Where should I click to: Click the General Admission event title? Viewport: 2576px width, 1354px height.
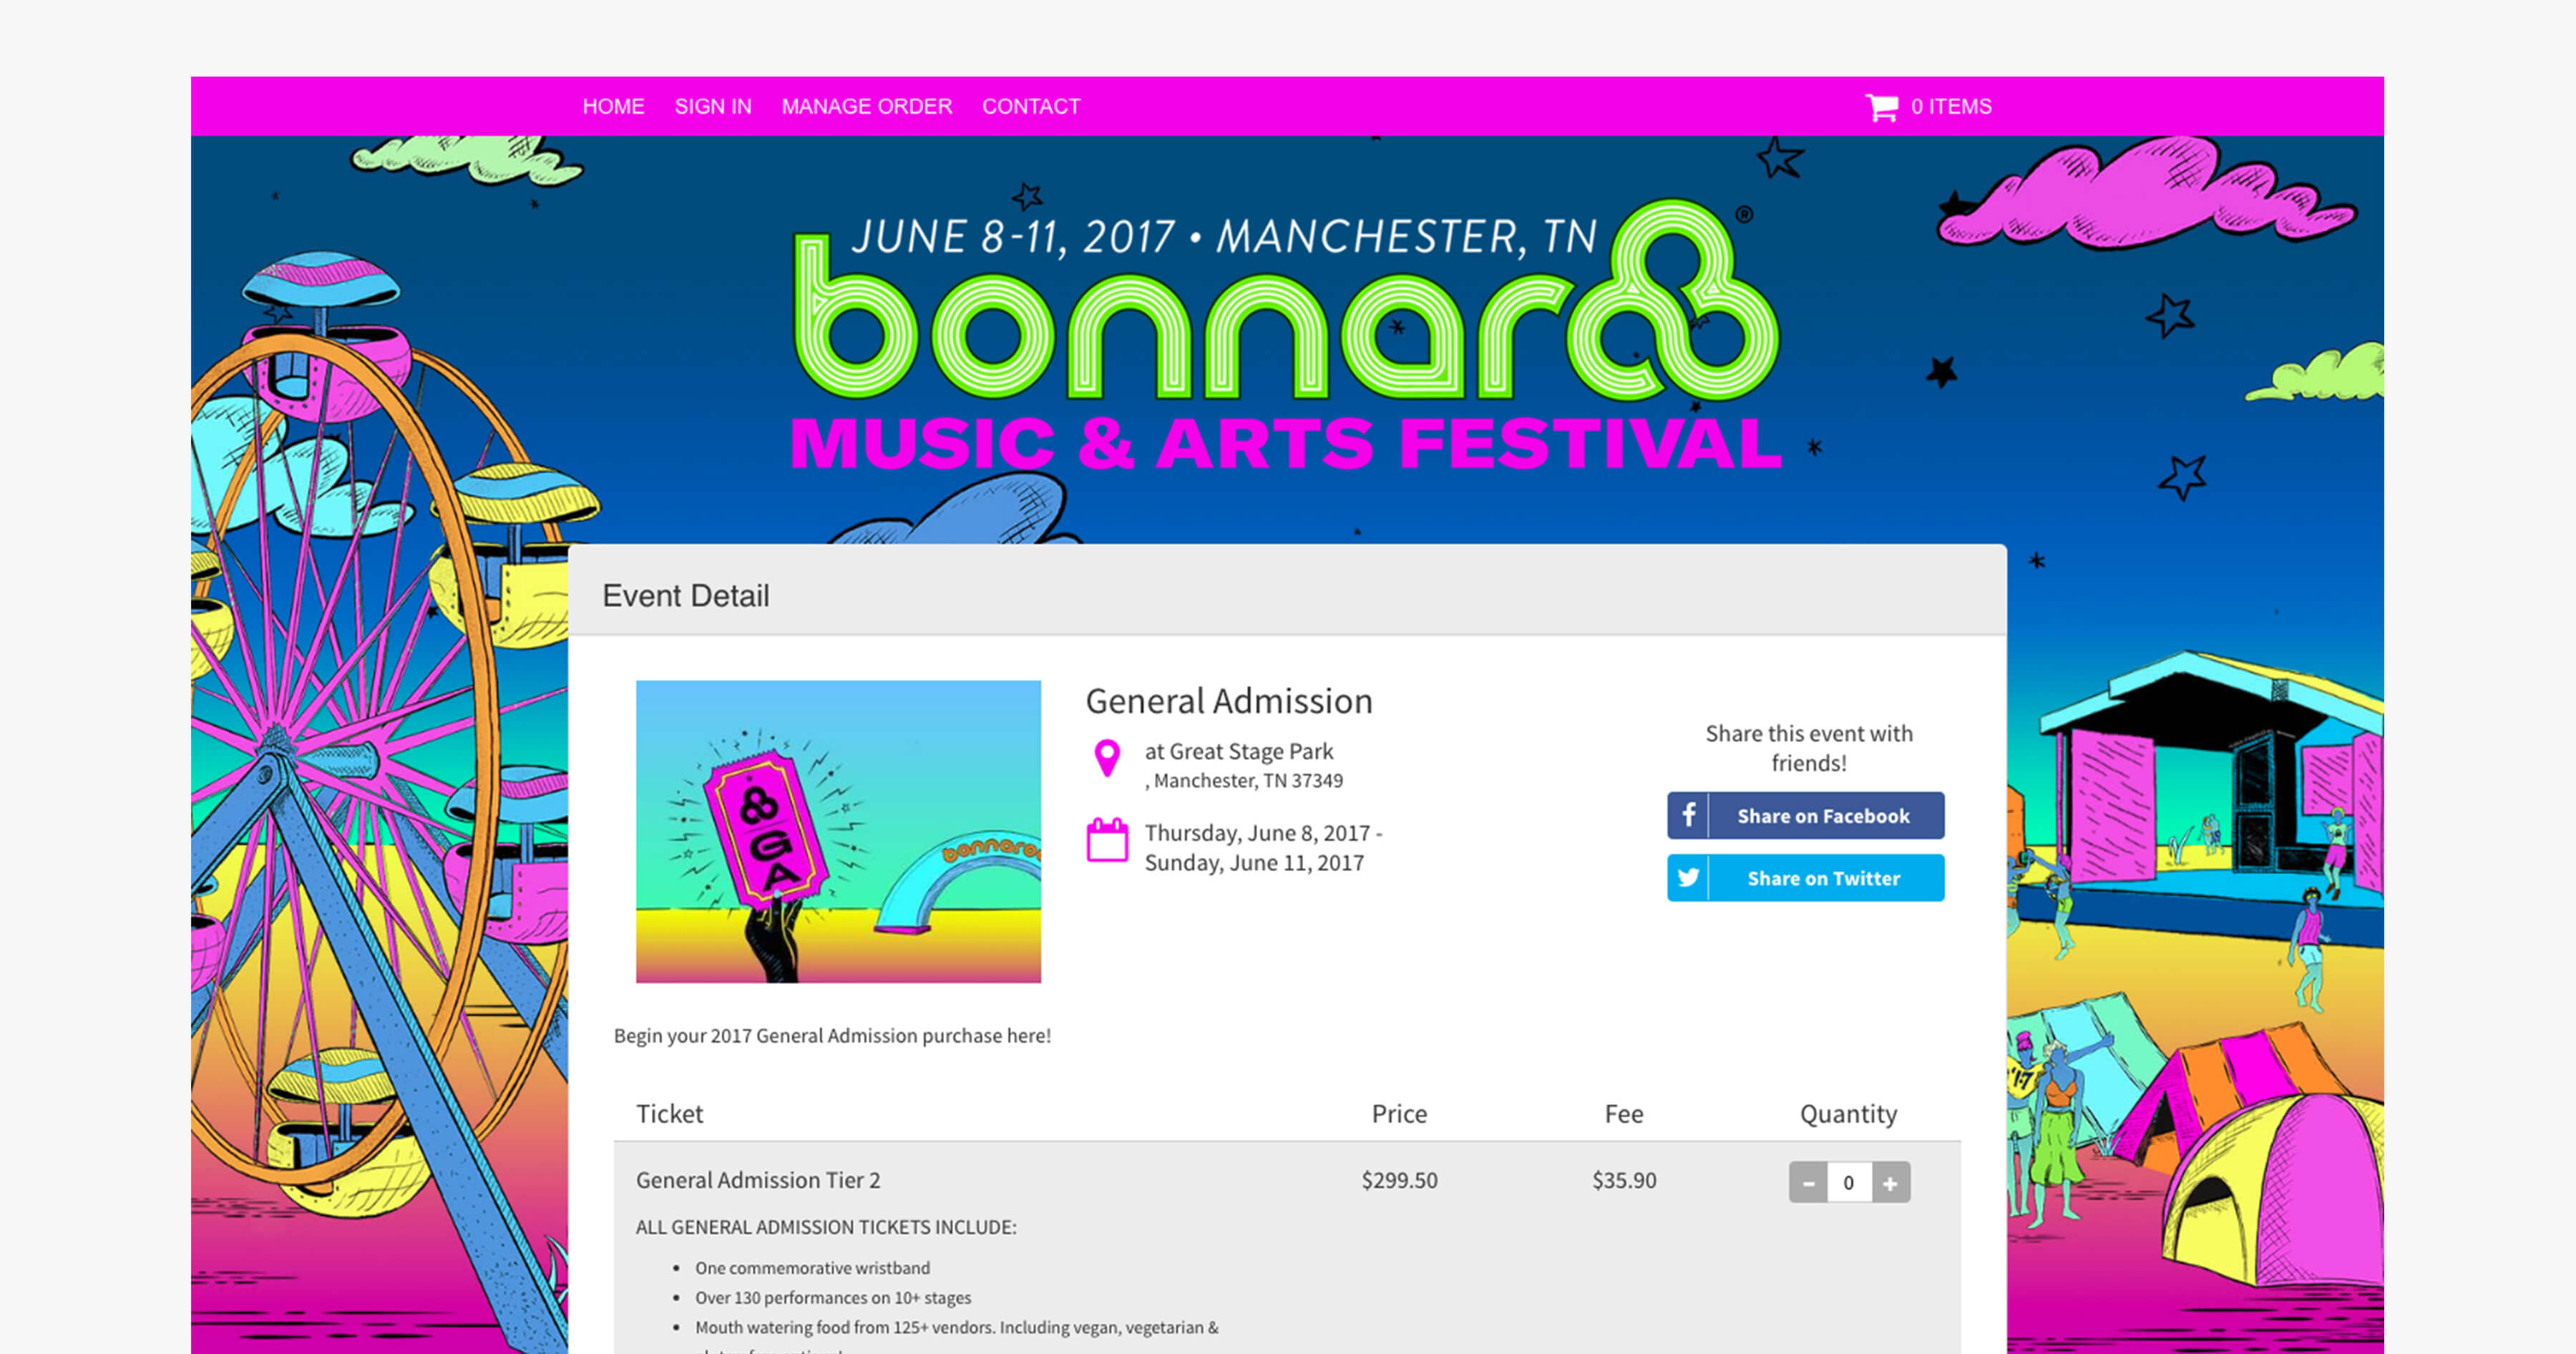coord(1229,701)
